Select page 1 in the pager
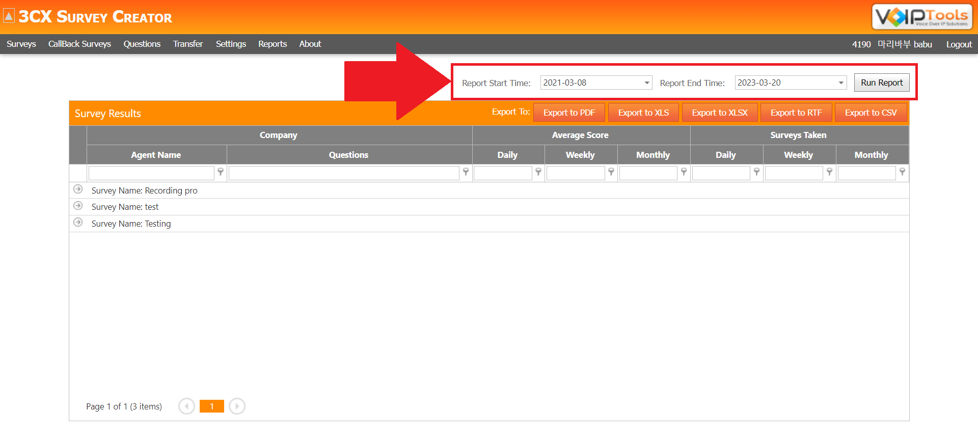Viewport: 978px width, 438px height. pyautogui.click(x=212, y=406)
